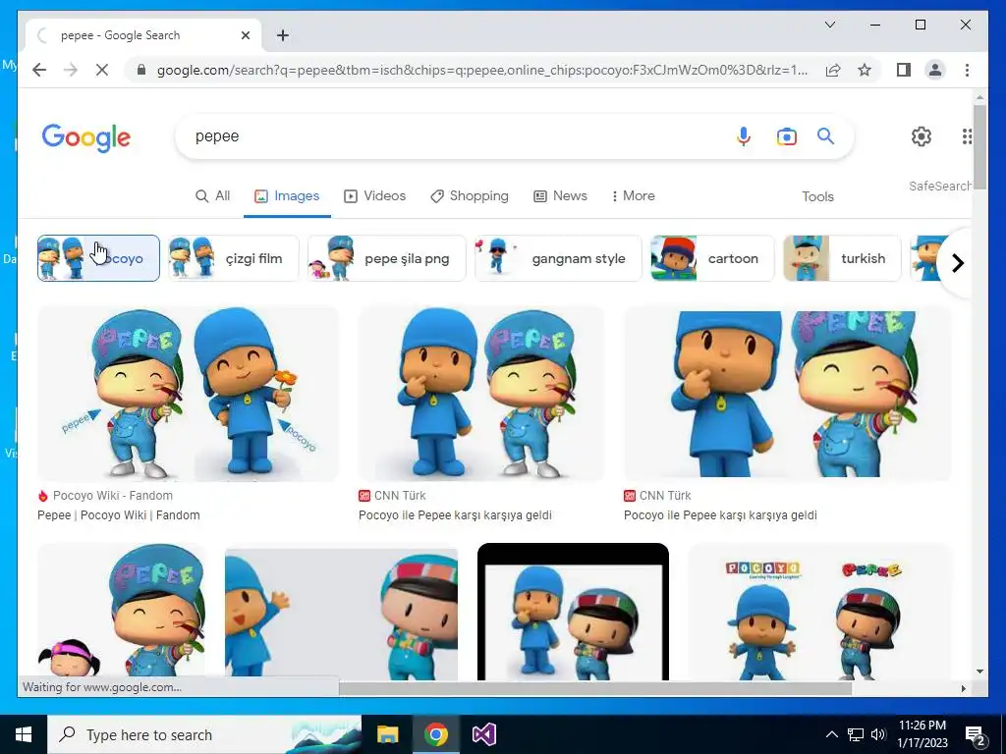1006x754 pixels.
Task: Click taskbar Type here to search box
Action: pyautogui.click(x=204, y=734)
